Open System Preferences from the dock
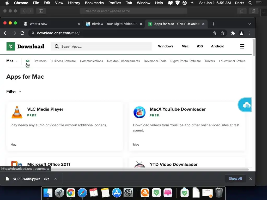Image resolution: width=267 pixels, height=200 pixels. coord(128,193)
